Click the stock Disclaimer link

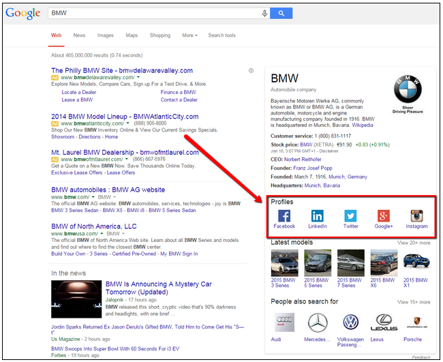(329, 151)
